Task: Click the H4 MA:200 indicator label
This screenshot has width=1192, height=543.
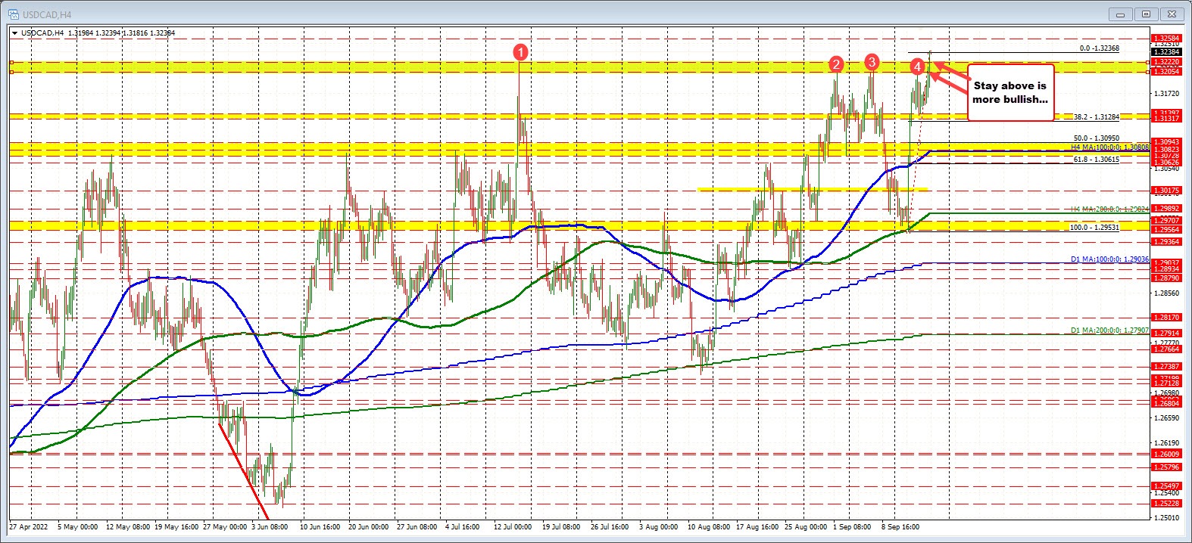Action: 1109,209
